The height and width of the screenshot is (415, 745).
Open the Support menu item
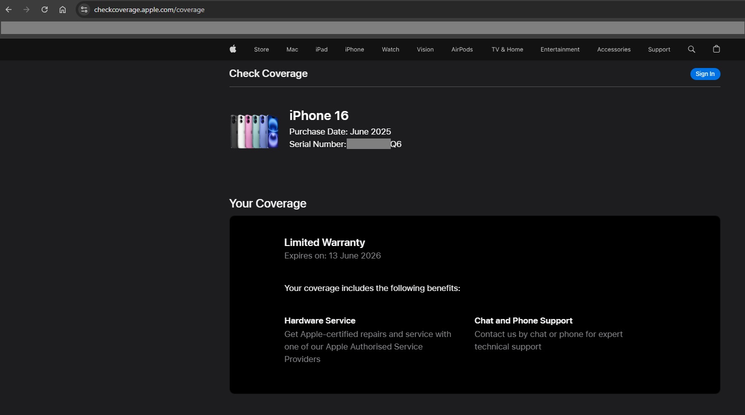pyautogui.click(x=659, y=49)
